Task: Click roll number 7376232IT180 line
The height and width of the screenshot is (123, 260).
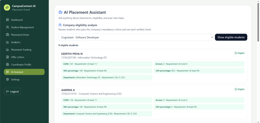Action: click(84, 58)
